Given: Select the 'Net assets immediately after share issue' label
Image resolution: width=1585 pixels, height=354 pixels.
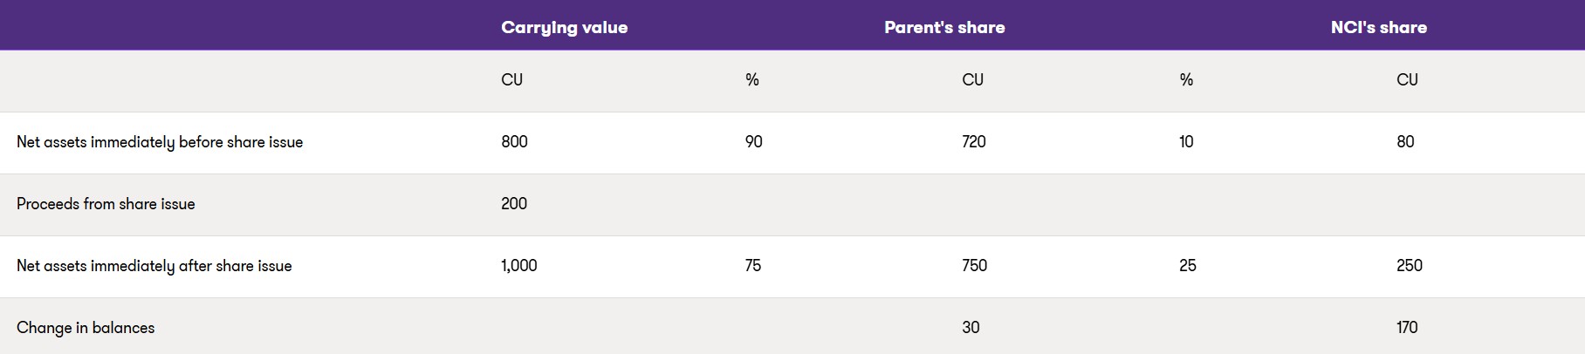Looking at the screenshot, I should [x=154, y=266].
